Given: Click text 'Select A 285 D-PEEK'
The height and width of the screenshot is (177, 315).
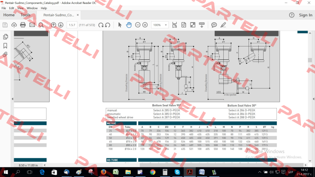Looking at the screenshot, I should [x=167, y=110].
